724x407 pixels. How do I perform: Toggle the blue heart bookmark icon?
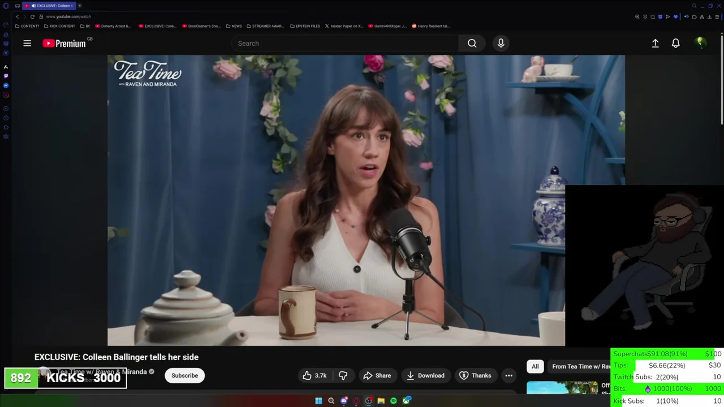(675, 17)
